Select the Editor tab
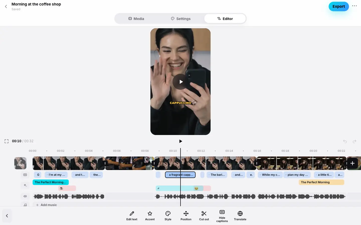 tap(225, 19)
